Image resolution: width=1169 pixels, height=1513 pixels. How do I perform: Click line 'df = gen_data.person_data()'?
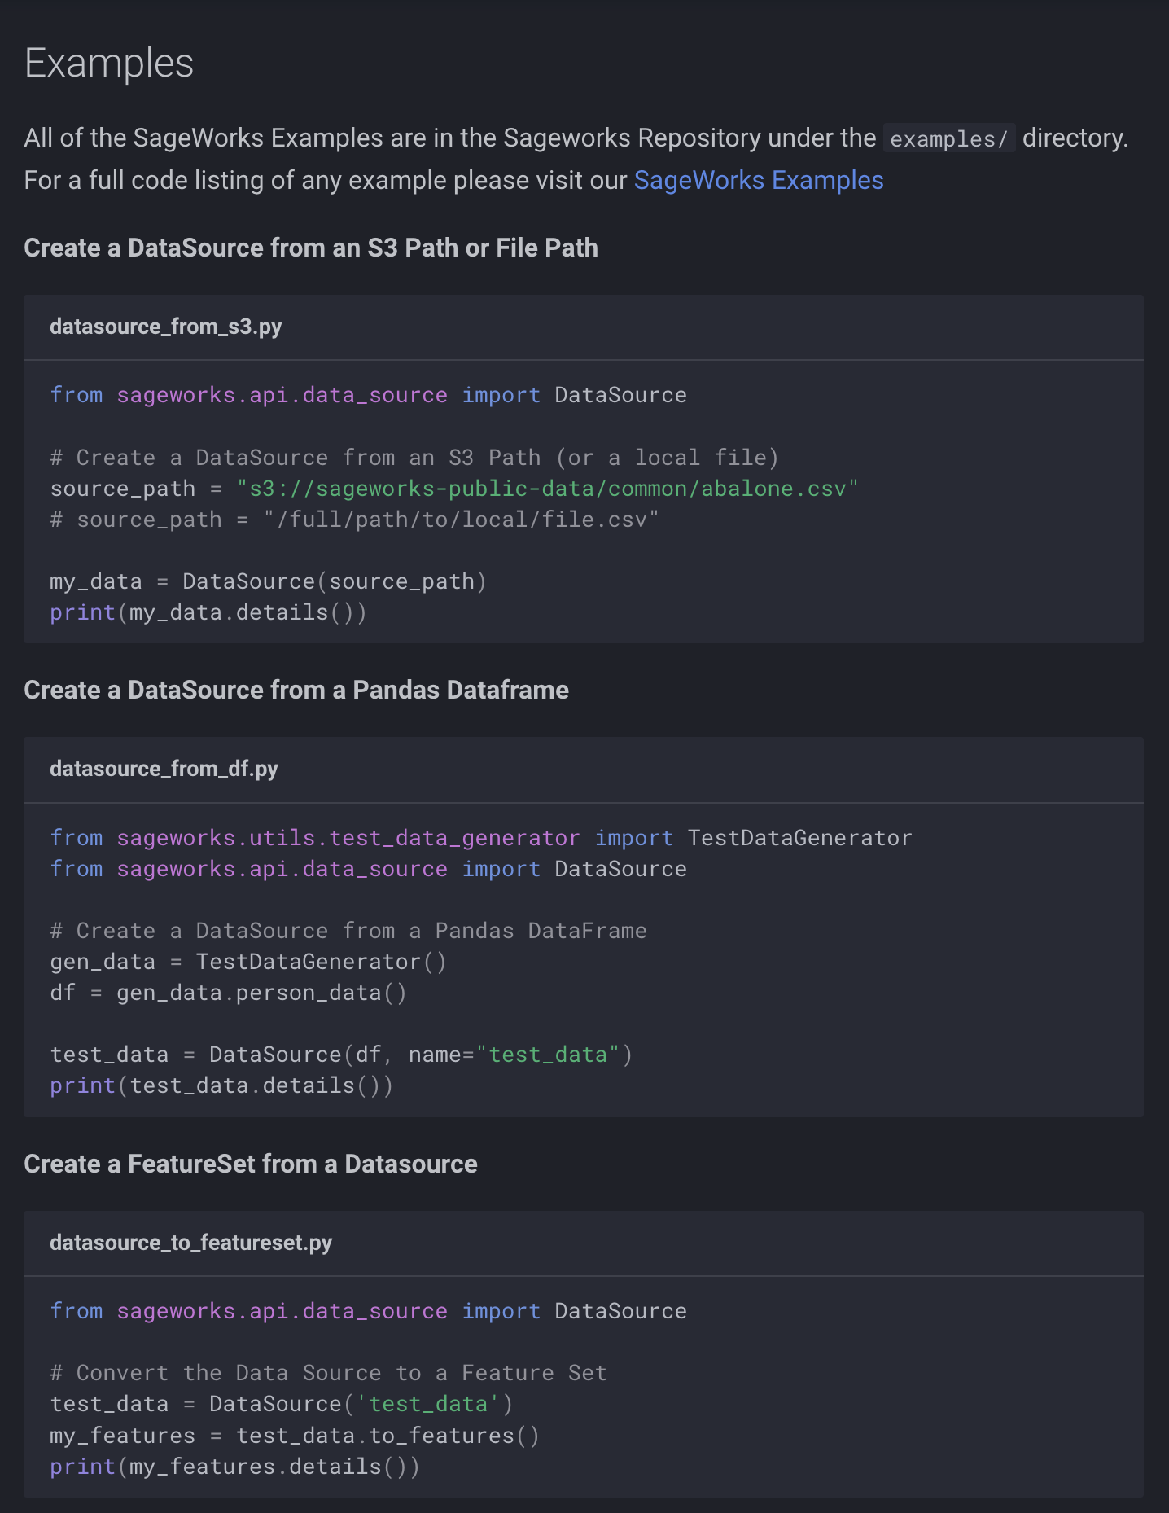(x=229, y=993)
